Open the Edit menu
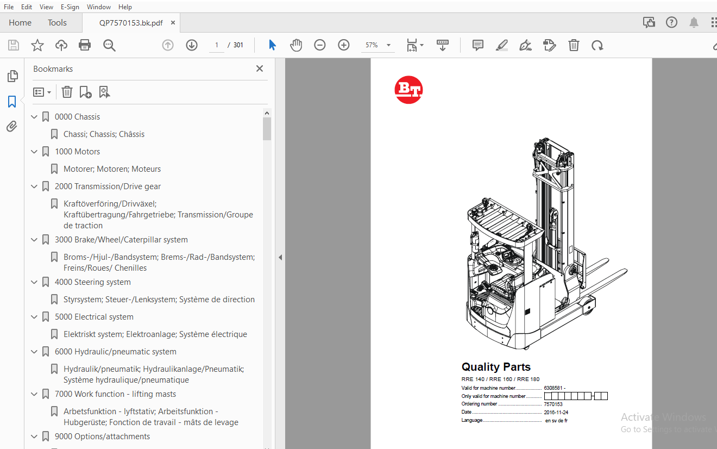Viewport: 717px width, 449px height. [26, 7]
